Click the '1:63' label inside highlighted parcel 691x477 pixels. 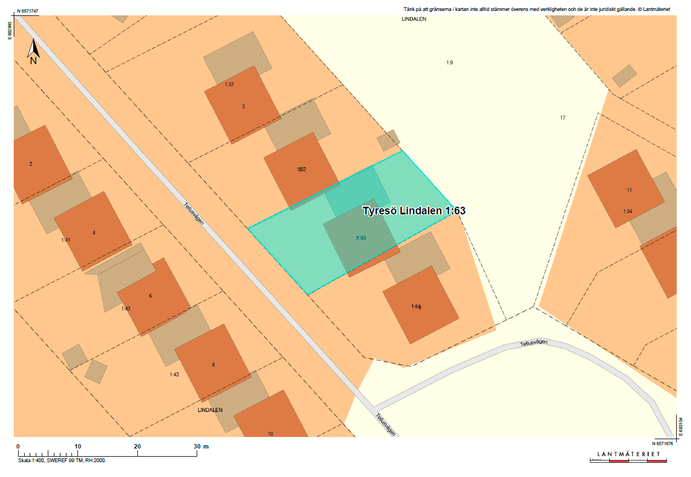(x=361, y=237)
